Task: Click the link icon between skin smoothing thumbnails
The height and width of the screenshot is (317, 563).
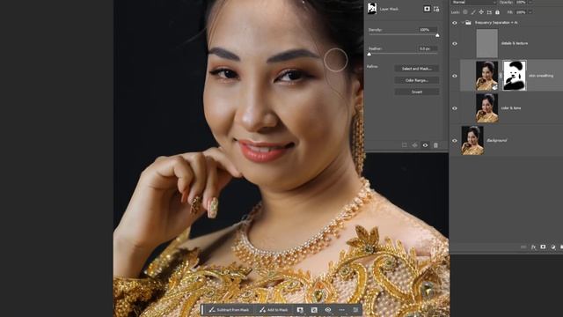Action: click(501, 76)
